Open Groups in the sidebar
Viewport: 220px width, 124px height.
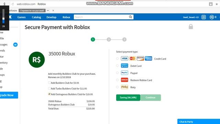click(2, 75)
